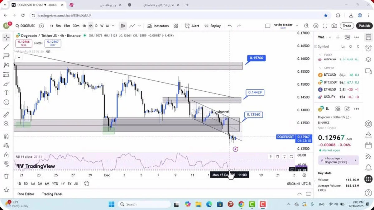Open the Indicators dialog

[x=158, y=26]
